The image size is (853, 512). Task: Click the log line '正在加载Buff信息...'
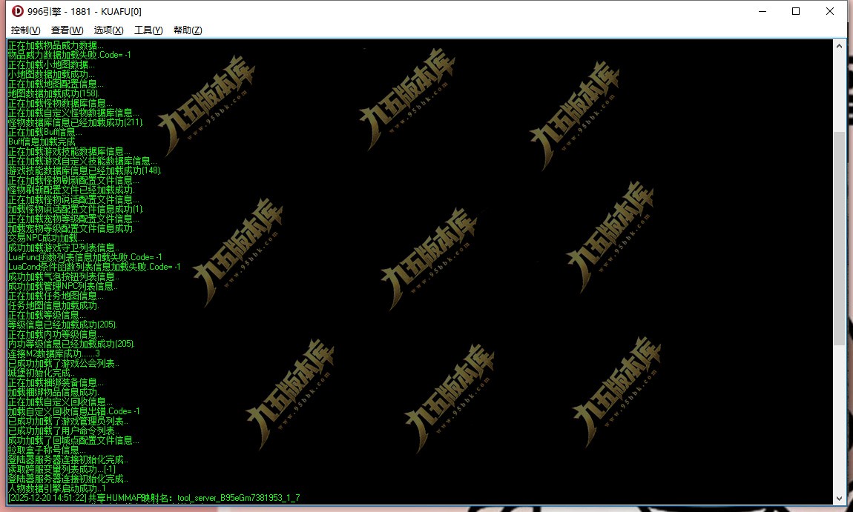tap(45, 132)
